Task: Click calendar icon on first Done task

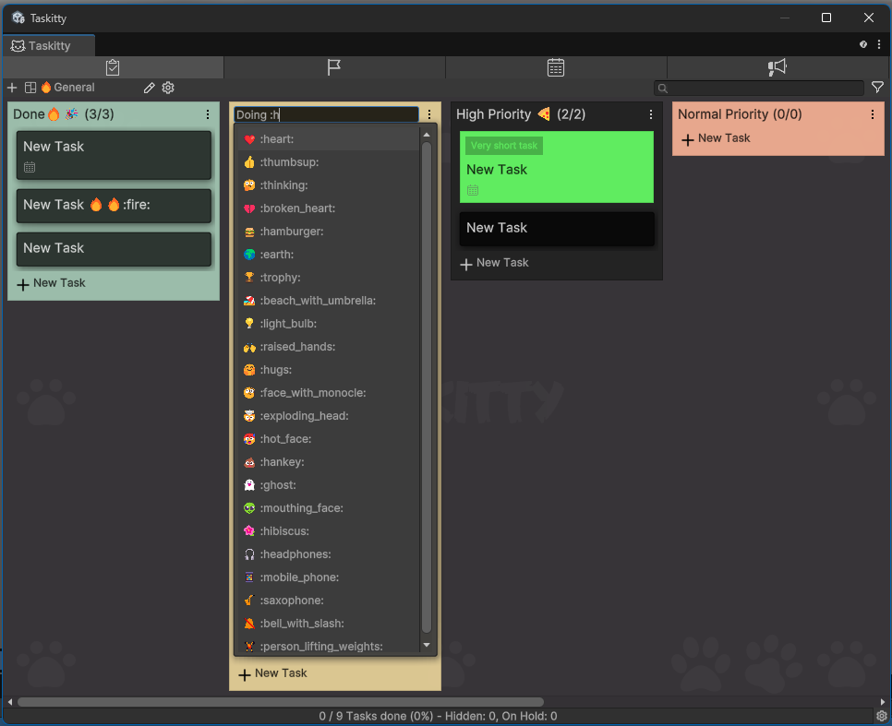Action: [30, 167]
